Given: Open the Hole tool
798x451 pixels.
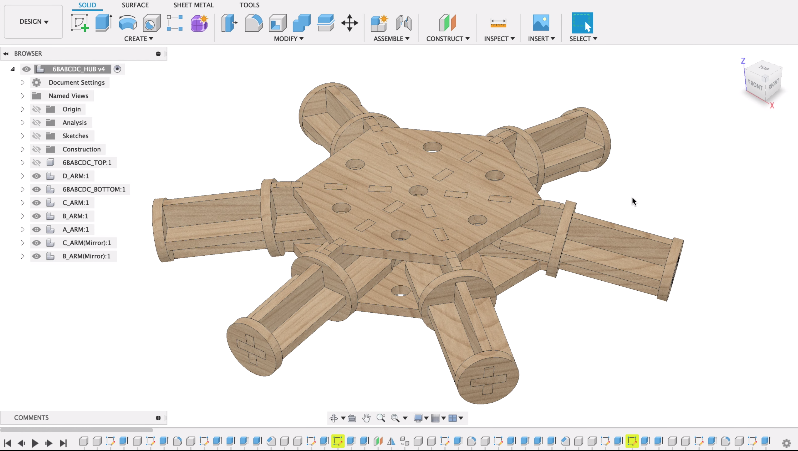Looking at the screenshot, I should [151, 23].
